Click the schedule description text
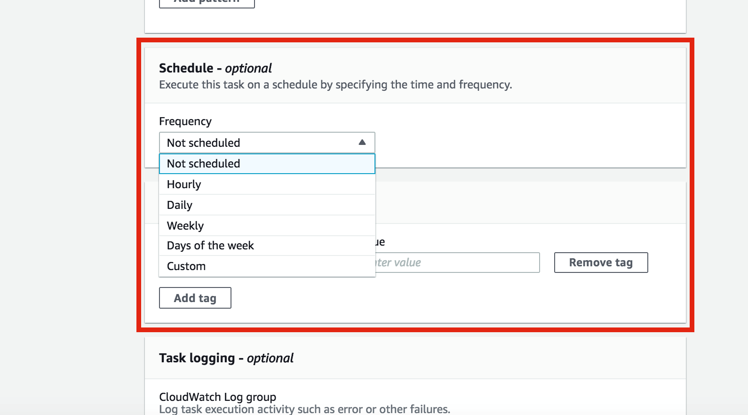Viewport: 748px width, 415px height. coord(335,85)
